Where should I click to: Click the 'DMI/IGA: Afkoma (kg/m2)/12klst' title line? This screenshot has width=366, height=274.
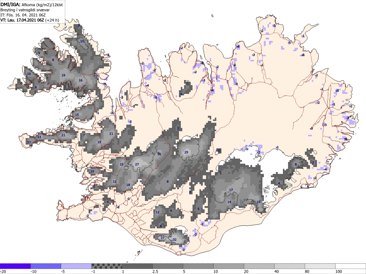tap(31, 4)
